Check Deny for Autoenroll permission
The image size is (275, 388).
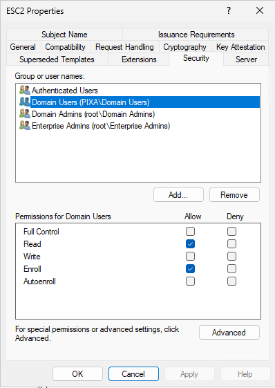click(231, 281)
